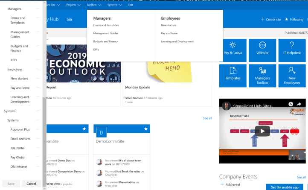Open the Managers Toolbox tile

[262, 76]
